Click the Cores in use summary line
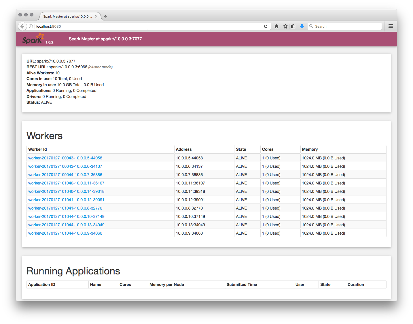The height and width of the screenshot is (324, 413). point(54,79)
